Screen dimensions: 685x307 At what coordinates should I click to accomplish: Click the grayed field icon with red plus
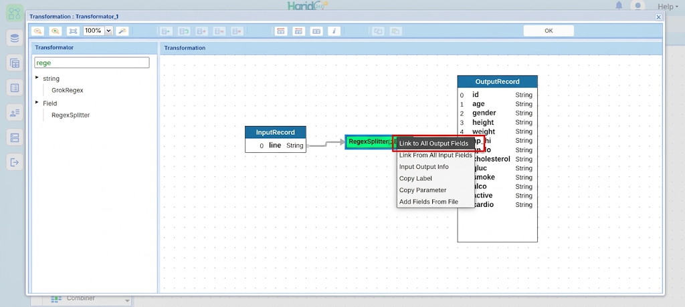(x=201, y=31)
